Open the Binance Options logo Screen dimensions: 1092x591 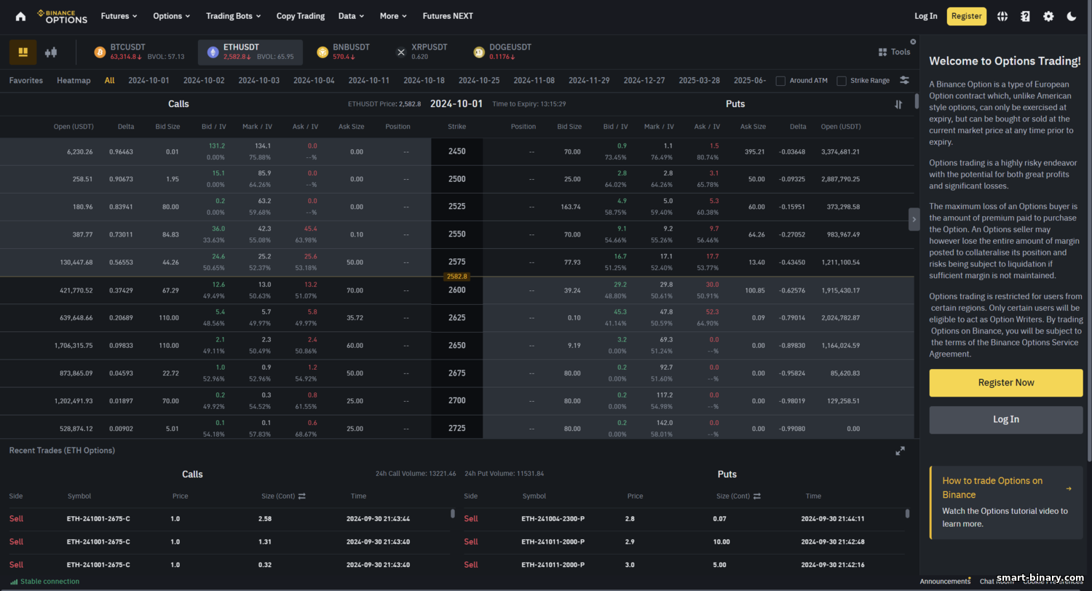[62, 16]
